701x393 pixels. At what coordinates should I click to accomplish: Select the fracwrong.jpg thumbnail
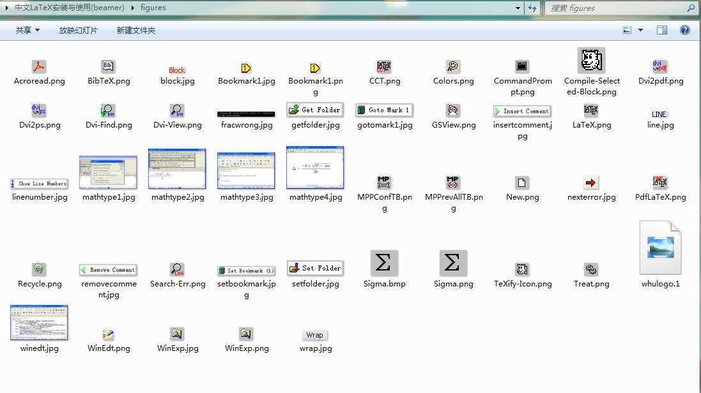(246, 114)
